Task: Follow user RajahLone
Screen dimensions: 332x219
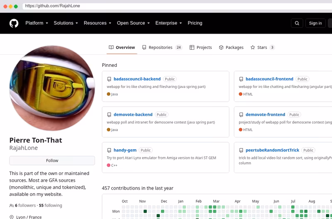Action: tap(52, 161)
